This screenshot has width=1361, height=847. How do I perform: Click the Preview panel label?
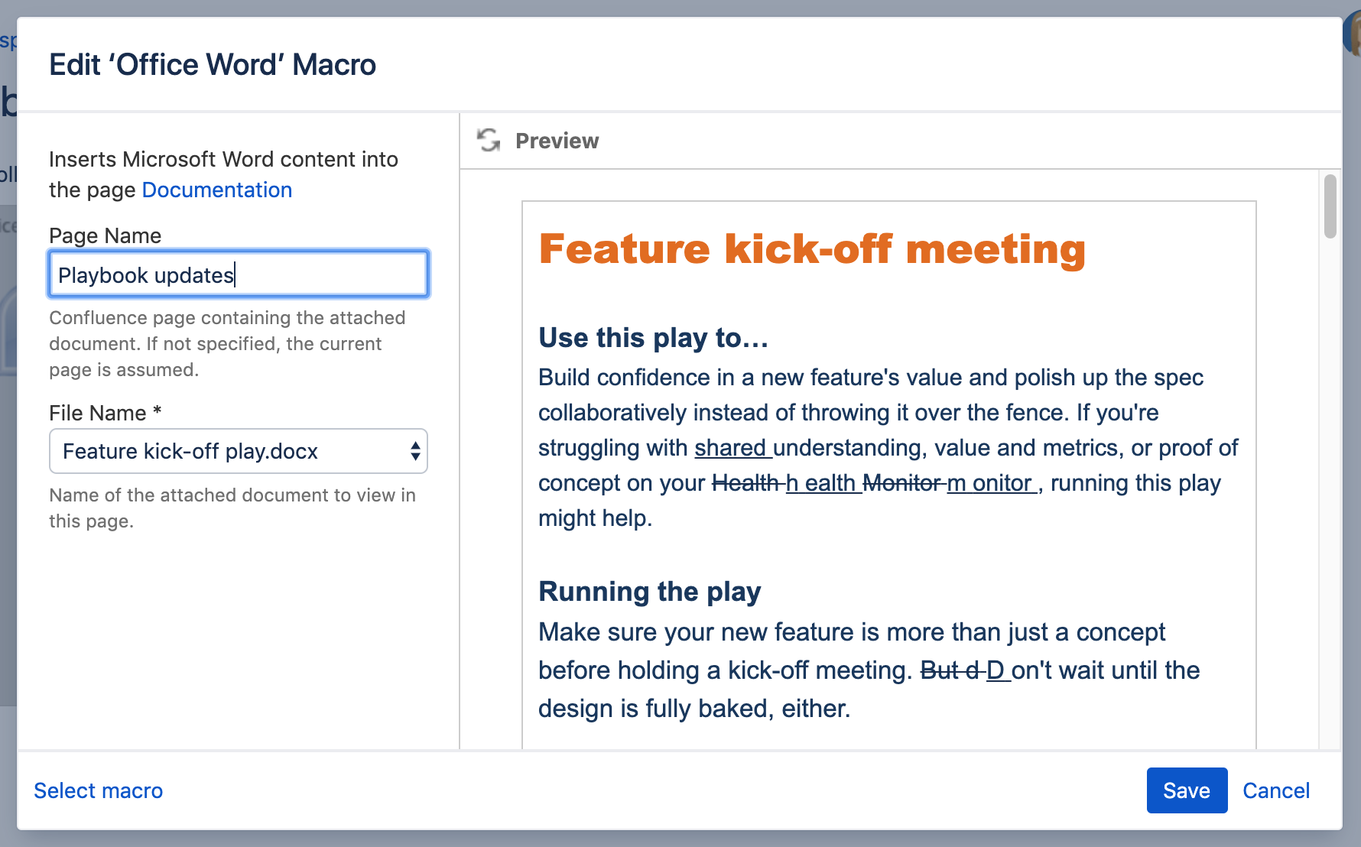(x=557, y=141)
